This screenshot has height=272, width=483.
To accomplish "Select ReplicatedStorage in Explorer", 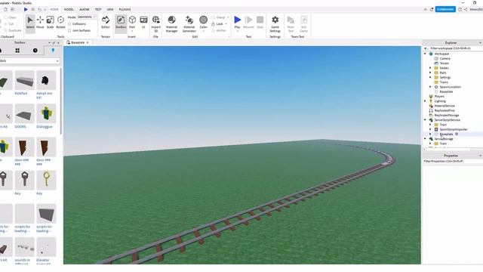I will pyautogui.click(x=447, y=116).
